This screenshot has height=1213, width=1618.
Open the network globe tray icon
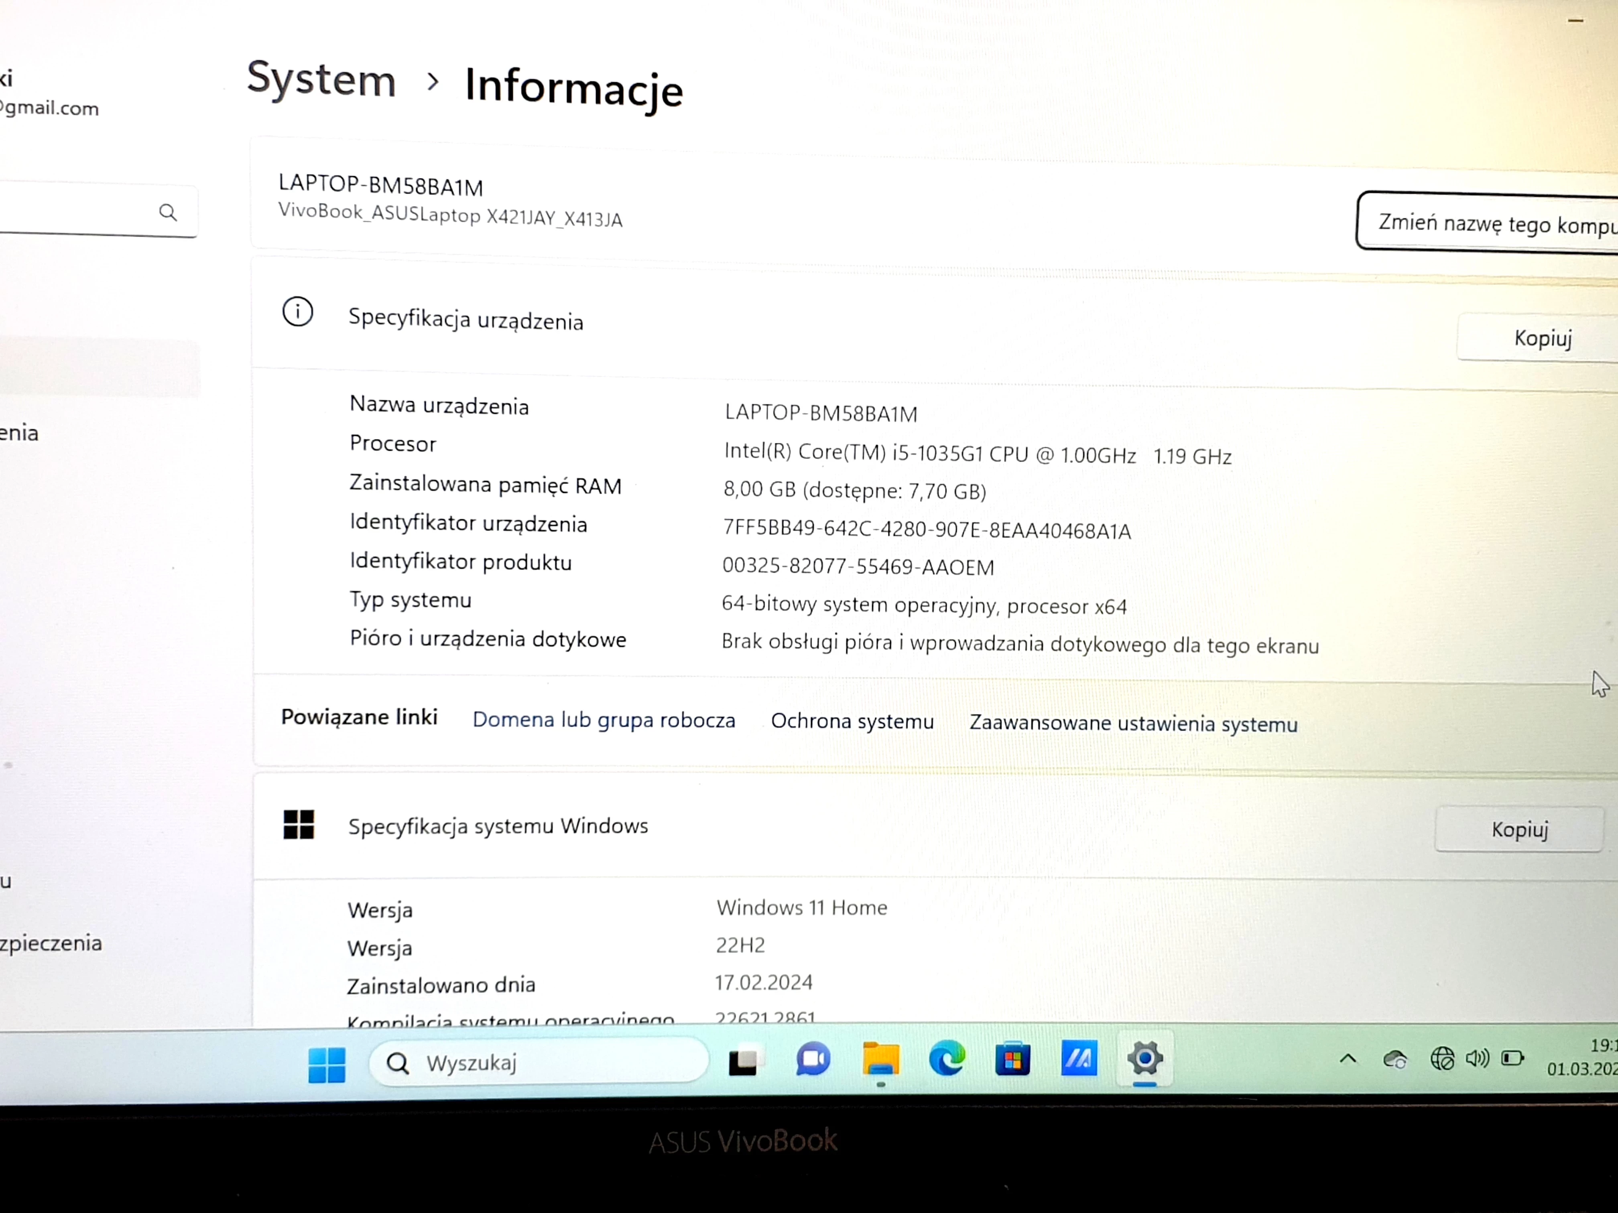point(1442,1058)
